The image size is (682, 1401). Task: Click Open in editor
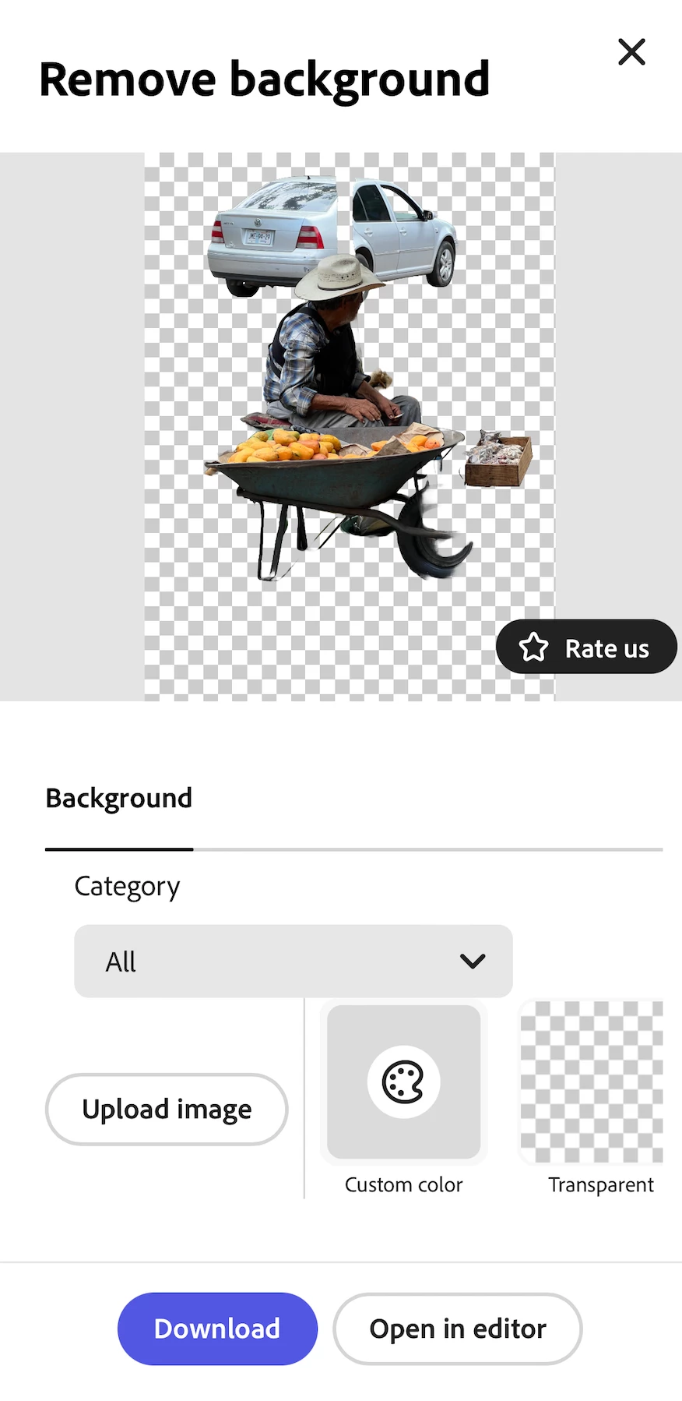(458, 1329)
